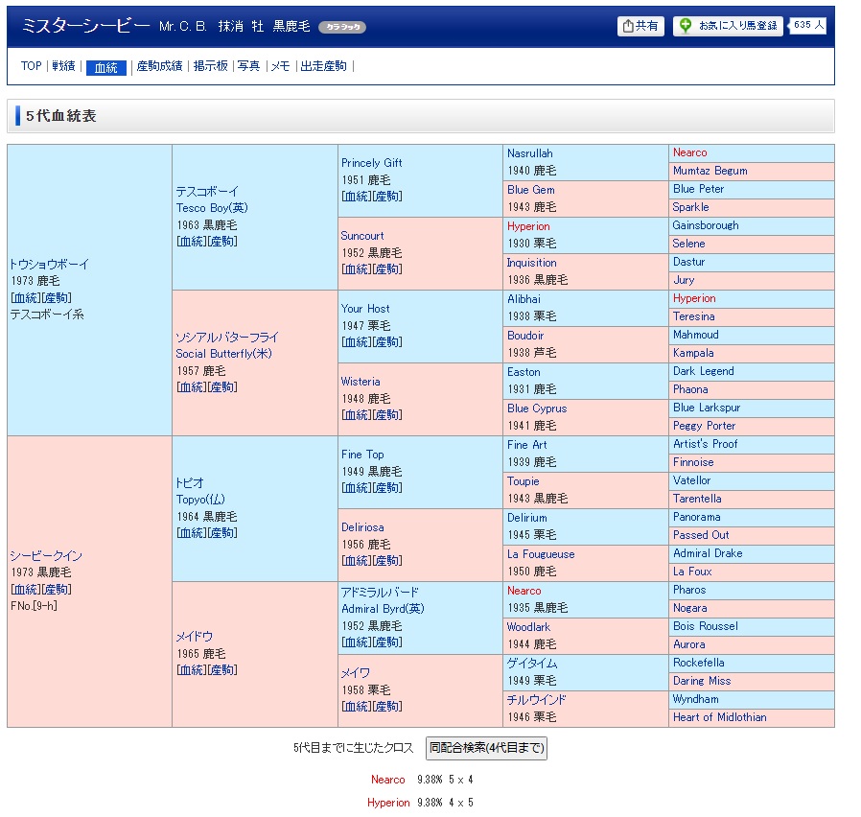Open Nasrullah pedigree entry

click(x=529, y=153)
